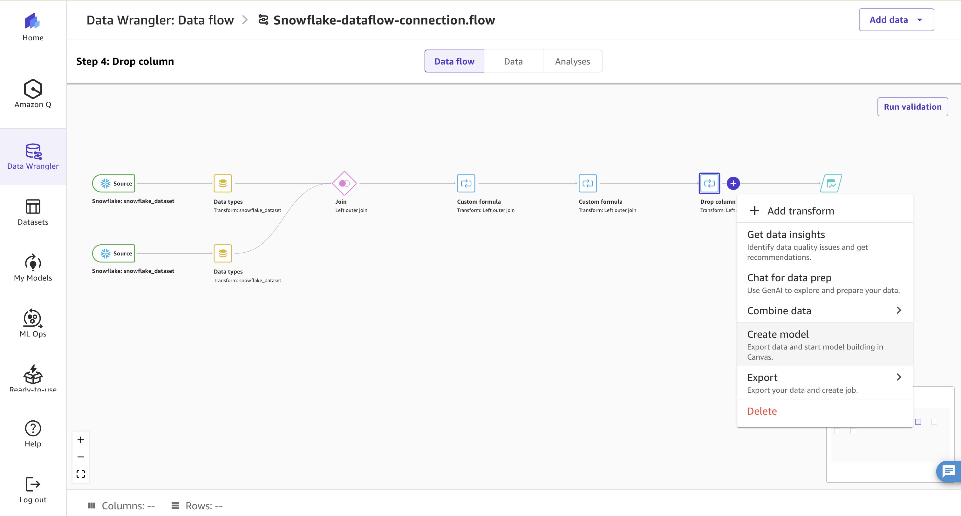Select the final model output node

(831, 183)
